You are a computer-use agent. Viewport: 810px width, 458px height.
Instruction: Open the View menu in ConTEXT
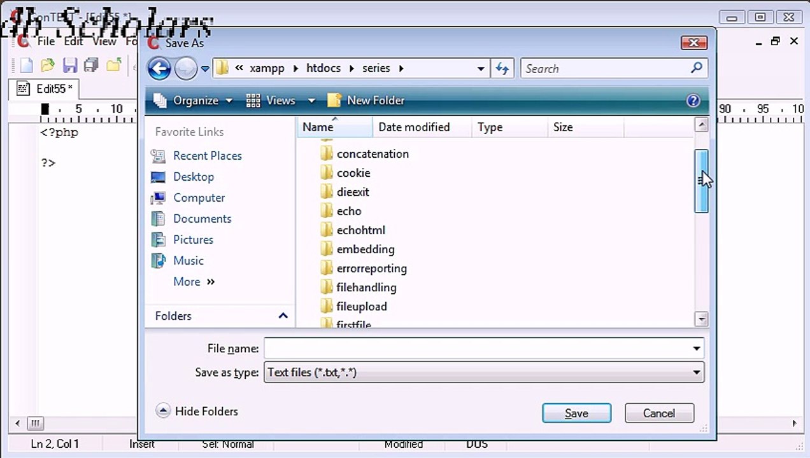(104, 41)
